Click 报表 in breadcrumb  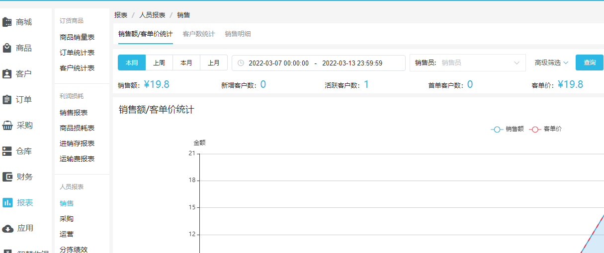(121, 15)
